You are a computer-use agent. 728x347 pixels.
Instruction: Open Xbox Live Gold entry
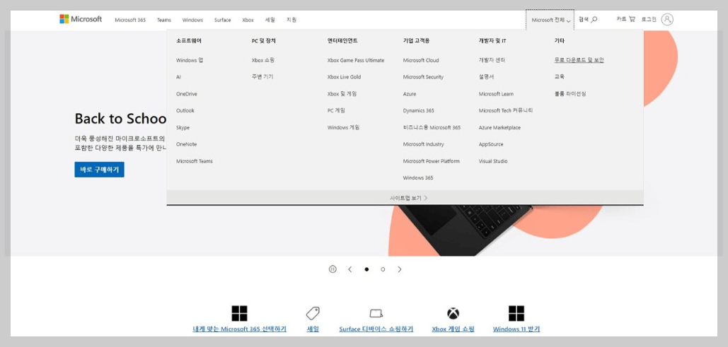pos(344,77)
